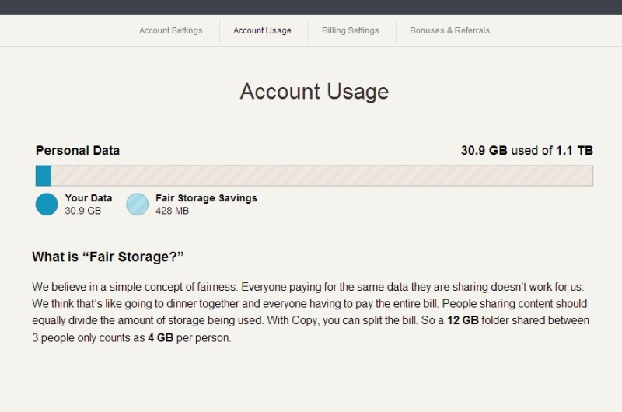Open the Account Settings tab
Image resolution: width=622 pixels, height=412 pixels.
point(170,31)
